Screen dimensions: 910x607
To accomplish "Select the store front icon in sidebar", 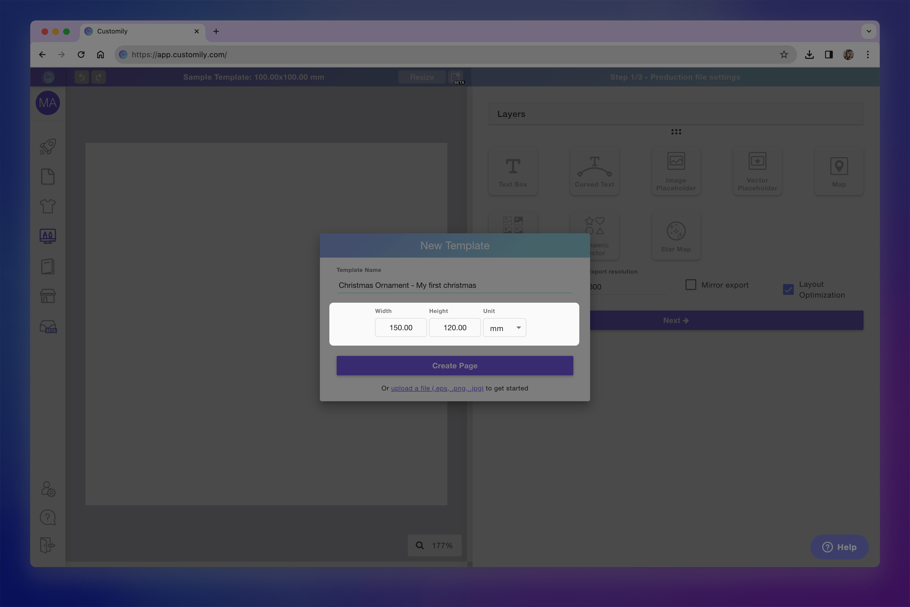I will pyautogui.click(x=48, y=296).
